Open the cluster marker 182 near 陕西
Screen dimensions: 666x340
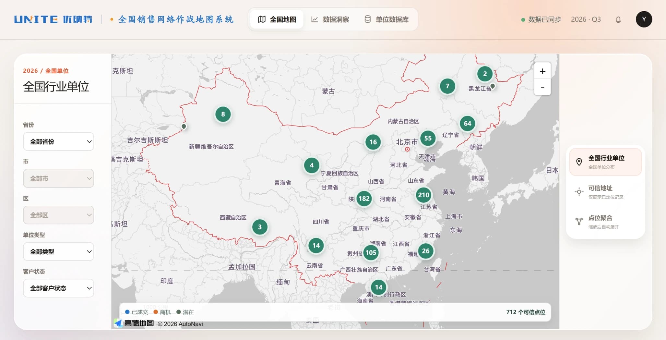pos(364,199)
